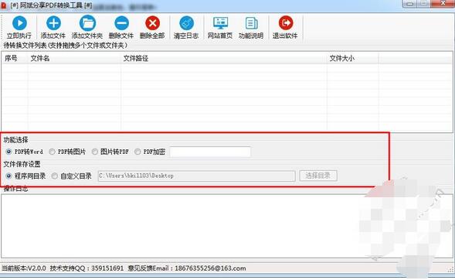Screen dimensions: 455x280
Task: Click 退出软件 exit icon
Action: tap(286, 23)
